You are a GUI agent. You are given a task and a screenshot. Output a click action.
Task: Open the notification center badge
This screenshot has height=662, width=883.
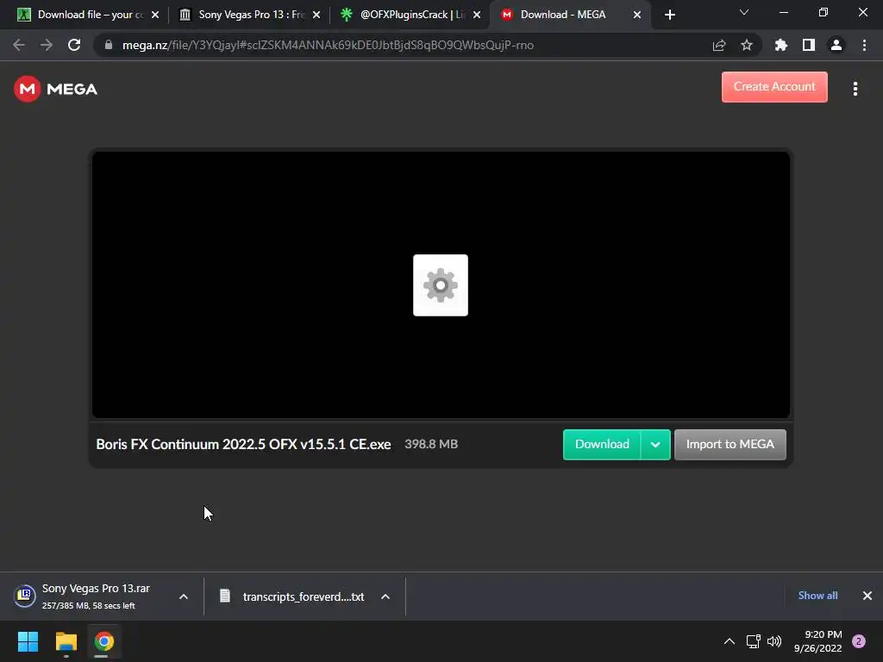(859, 641)
